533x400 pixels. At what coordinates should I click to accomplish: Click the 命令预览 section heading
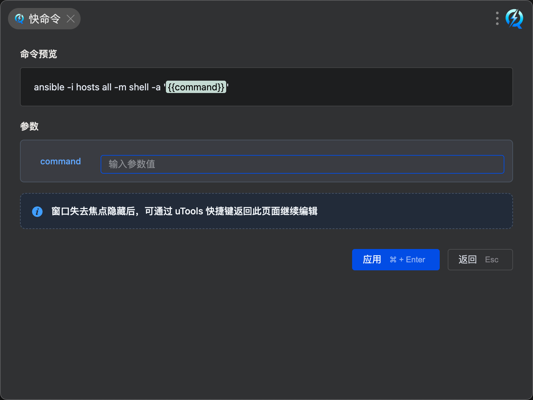tap(38, 54)
